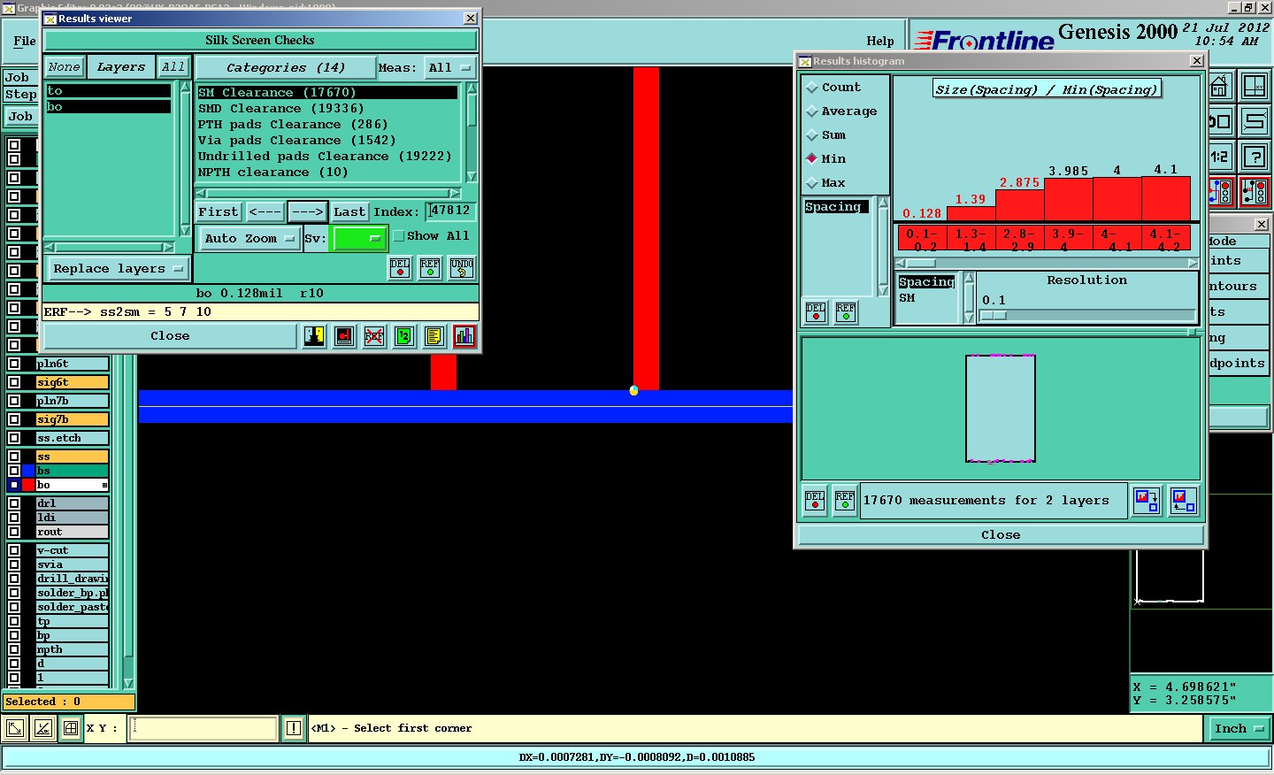The height and width of the screenshot is (775, 1274).
Task: Open the green Sv dropdown
Action: click(358, 239)
